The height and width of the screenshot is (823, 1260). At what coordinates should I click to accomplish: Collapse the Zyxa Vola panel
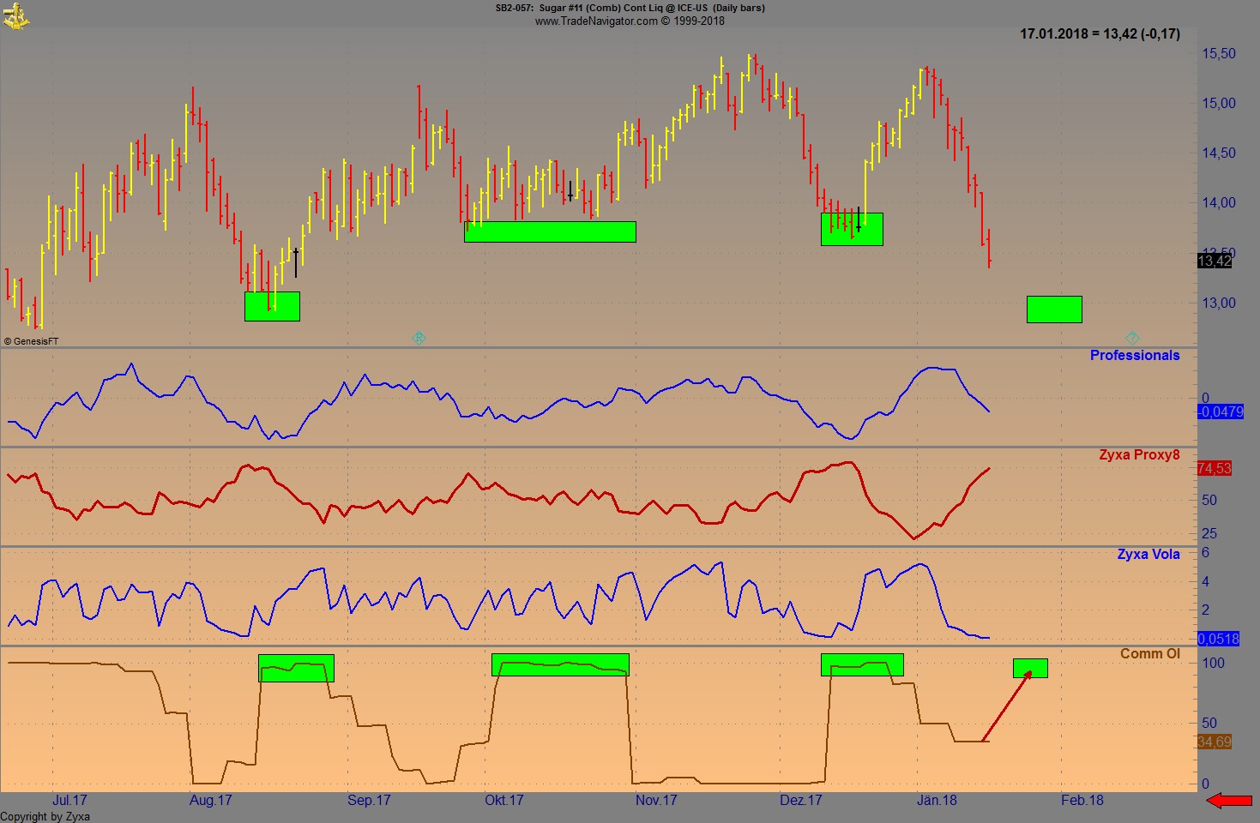tap(1148, 554)
